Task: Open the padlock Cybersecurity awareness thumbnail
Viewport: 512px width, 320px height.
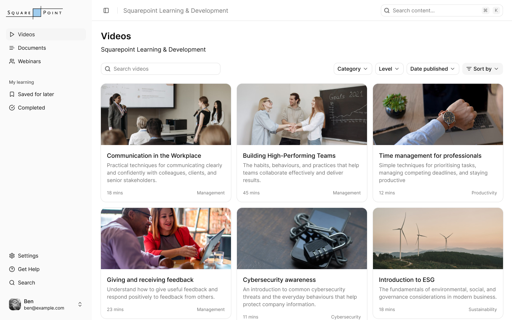Action: point(302,239)
